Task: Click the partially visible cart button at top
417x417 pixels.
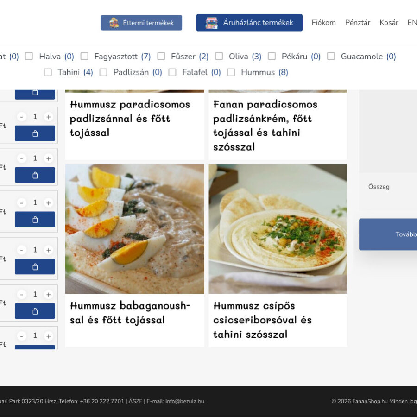Action: pos(35,92)
